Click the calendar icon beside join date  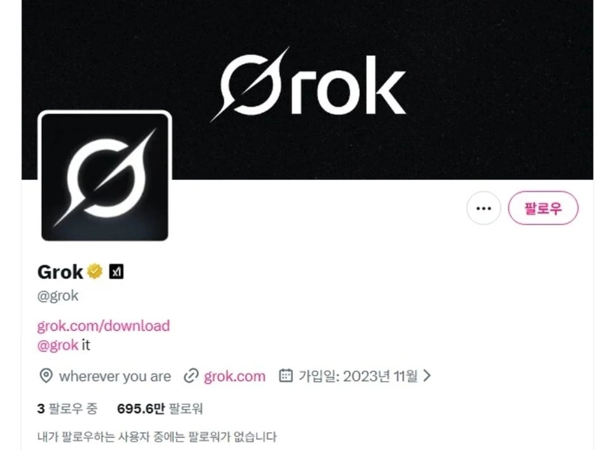point(286,376)
